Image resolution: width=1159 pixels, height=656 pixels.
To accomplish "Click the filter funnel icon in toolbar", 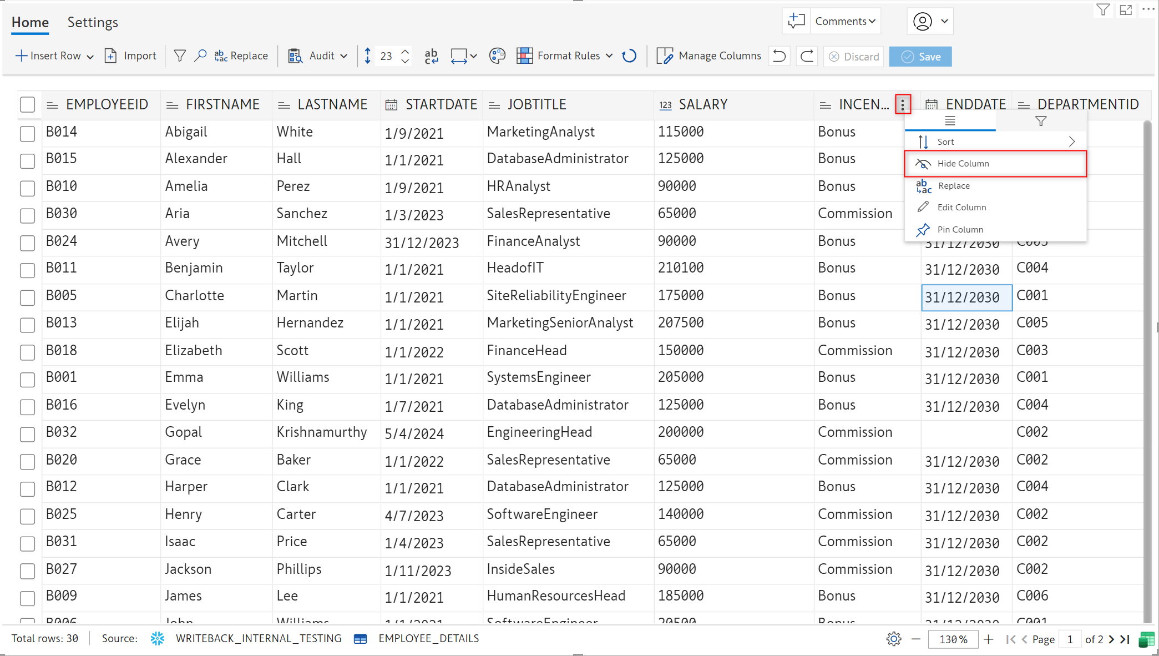I will click(x=180, y=56).
